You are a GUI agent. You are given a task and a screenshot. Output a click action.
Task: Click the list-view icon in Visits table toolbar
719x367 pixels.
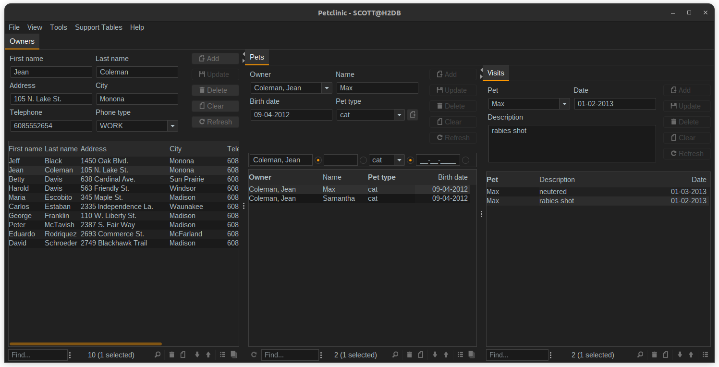(706, 355)
